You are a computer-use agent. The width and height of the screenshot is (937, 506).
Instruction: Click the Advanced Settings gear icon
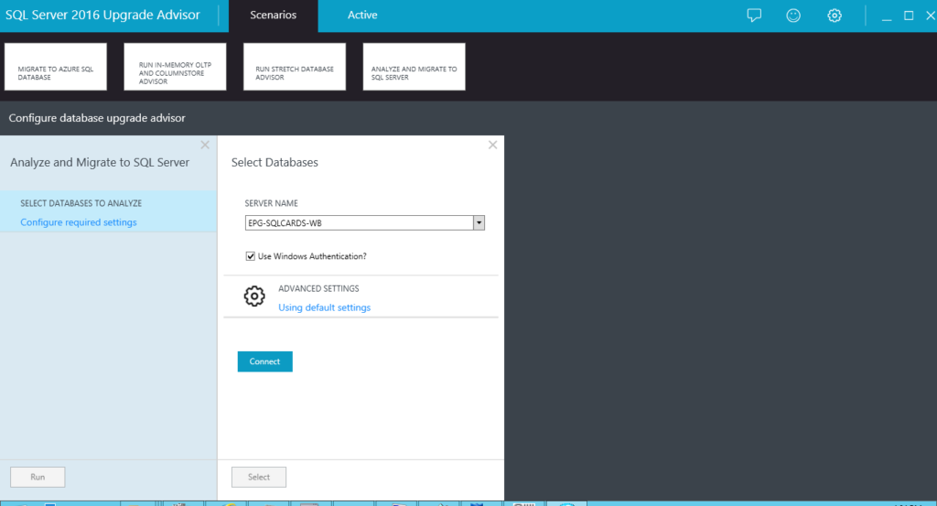click(x=254, y=296)
